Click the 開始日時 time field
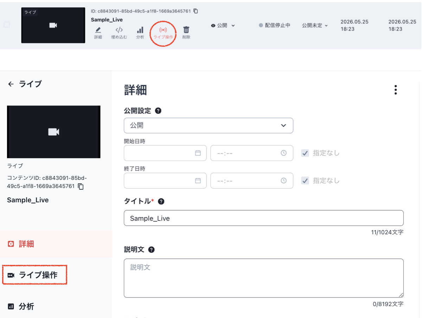Viewport: 422px width, 318px height. [252, 153]
